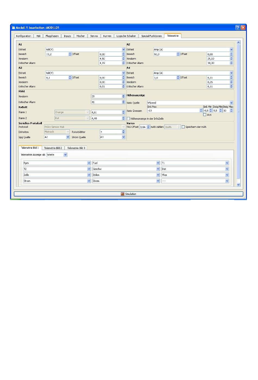Open the Heli tab
Screen dimensions: 258x380
38,36
